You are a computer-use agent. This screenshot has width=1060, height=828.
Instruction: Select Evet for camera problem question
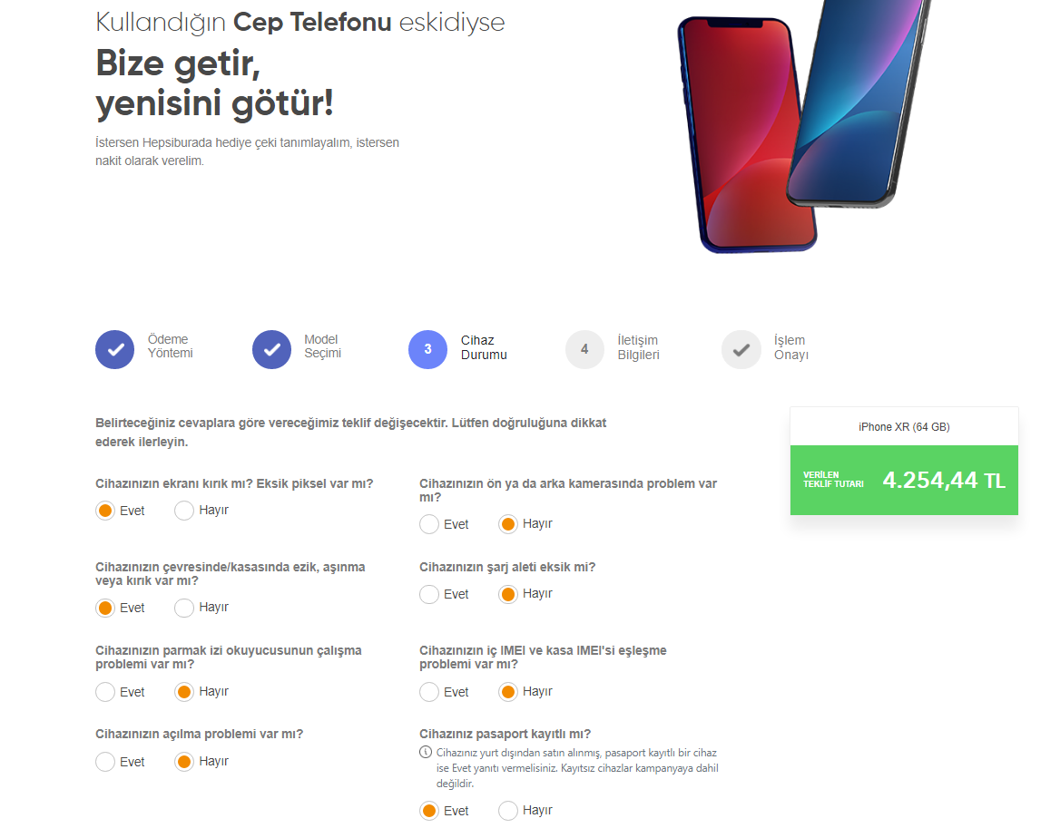pos(429,524)
